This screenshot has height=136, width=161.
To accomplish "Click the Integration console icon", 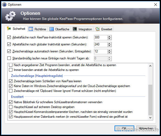I will tap(75, 29).
